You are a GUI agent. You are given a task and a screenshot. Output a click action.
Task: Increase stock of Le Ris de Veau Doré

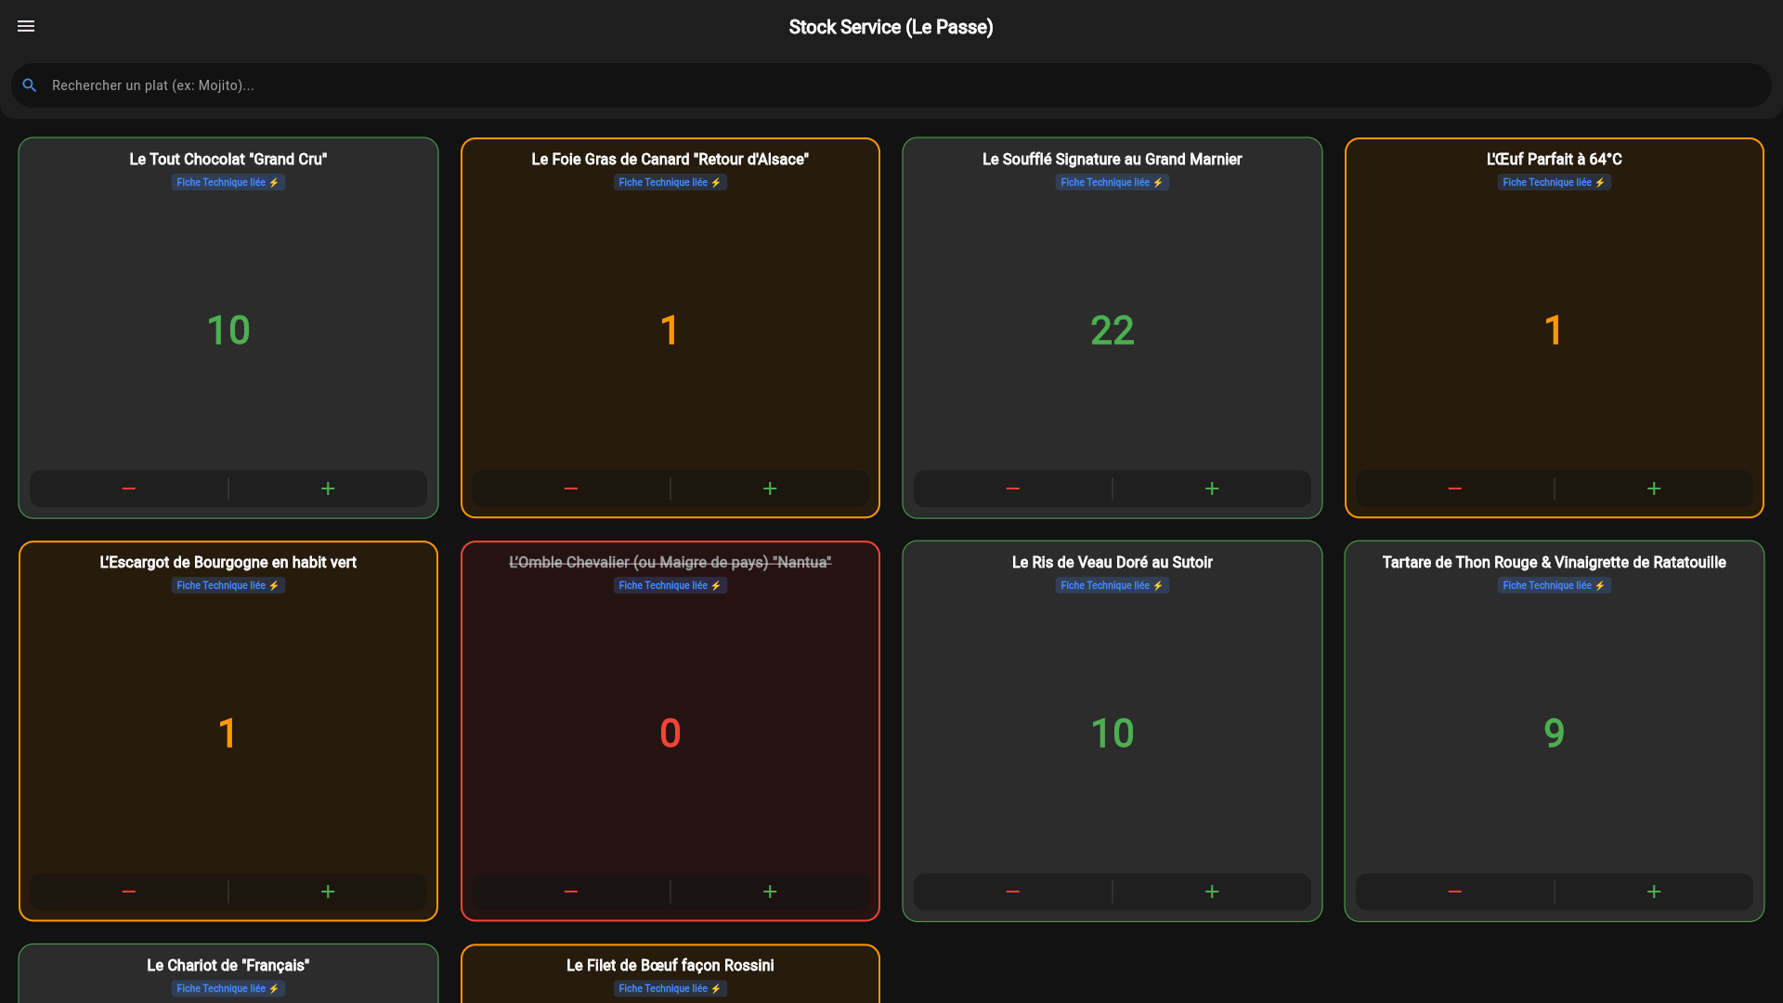[x=1212, y=892]
